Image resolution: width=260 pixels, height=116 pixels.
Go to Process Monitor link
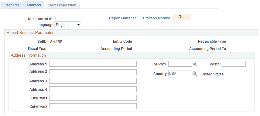(156, 18)
